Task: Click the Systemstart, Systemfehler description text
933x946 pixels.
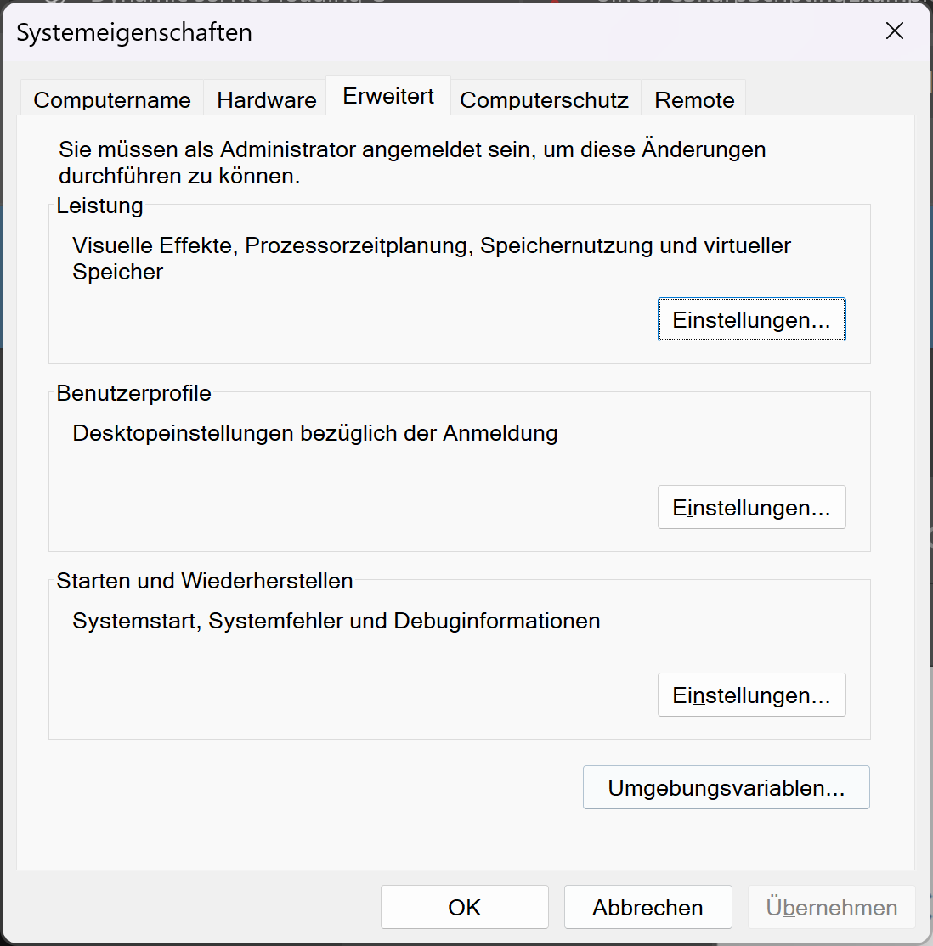Action: [336, 621]
